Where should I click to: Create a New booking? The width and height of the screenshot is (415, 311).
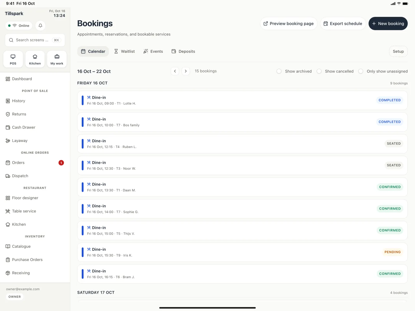(388, 24)
